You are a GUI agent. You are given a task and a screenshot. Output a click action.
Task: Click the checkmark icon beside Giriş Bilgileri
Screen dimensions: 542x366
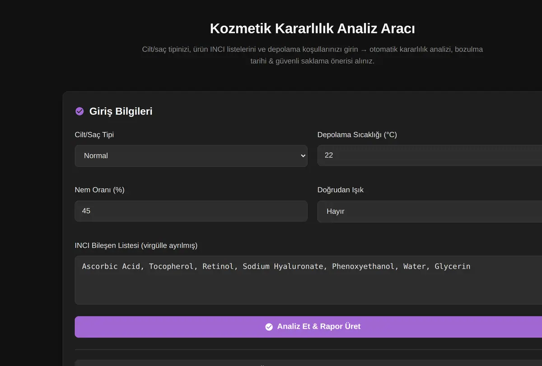(x=79, y=111)
